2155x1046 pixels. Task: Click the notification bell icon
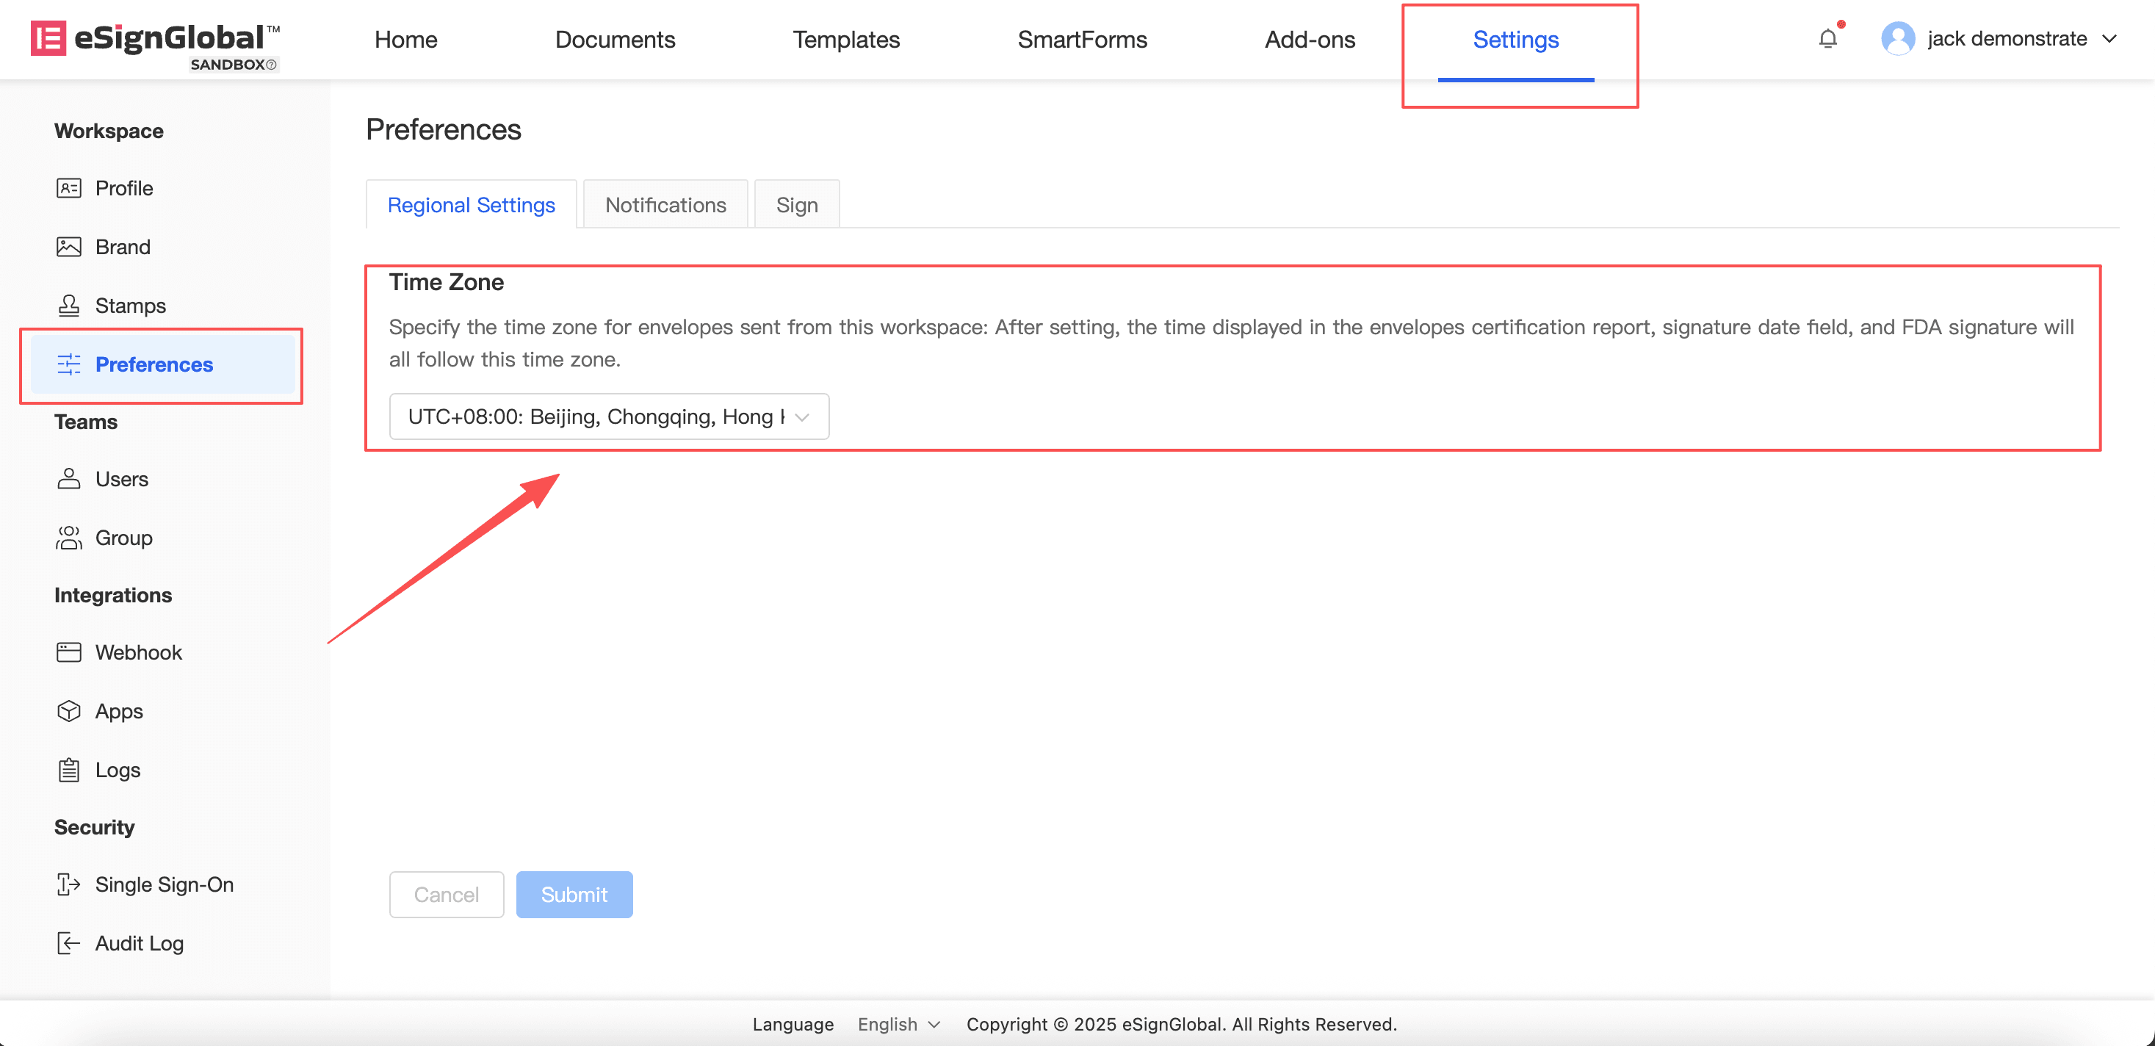(1828, 38)
